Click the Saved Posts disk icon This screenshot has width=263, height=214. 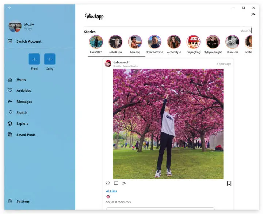click(10, 135)
